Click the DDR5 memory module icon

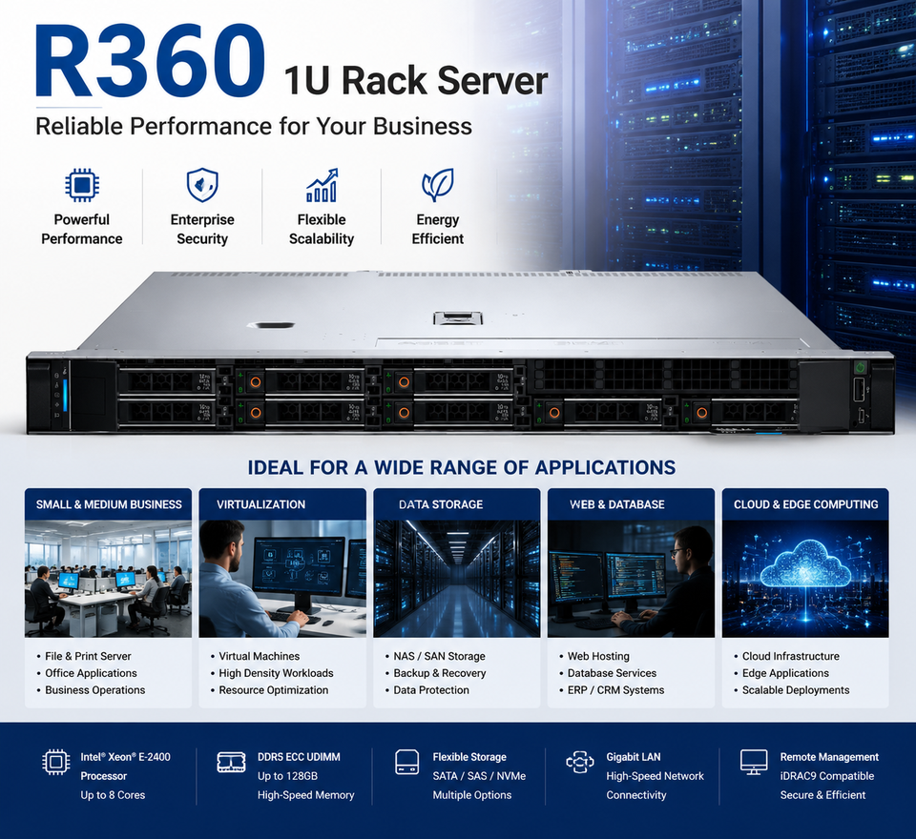tap(231, 762)
